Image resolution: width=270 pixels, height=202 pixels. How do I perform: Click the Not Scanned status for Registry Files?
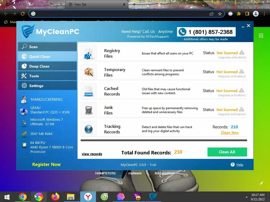pos(227,53)
